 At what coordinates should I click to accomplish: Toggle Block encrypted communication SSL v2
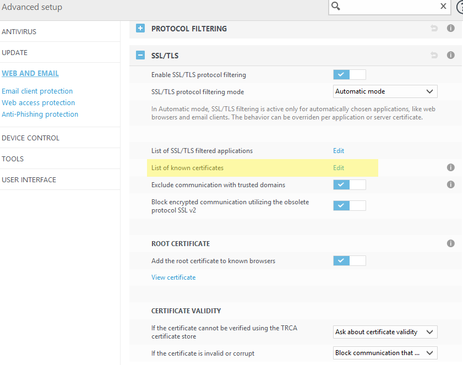[350, 205]
